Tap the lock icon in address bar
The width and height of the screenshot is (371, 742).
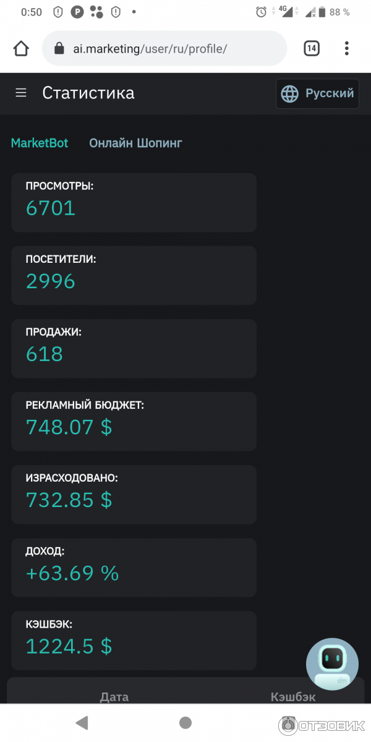point(59,48)
